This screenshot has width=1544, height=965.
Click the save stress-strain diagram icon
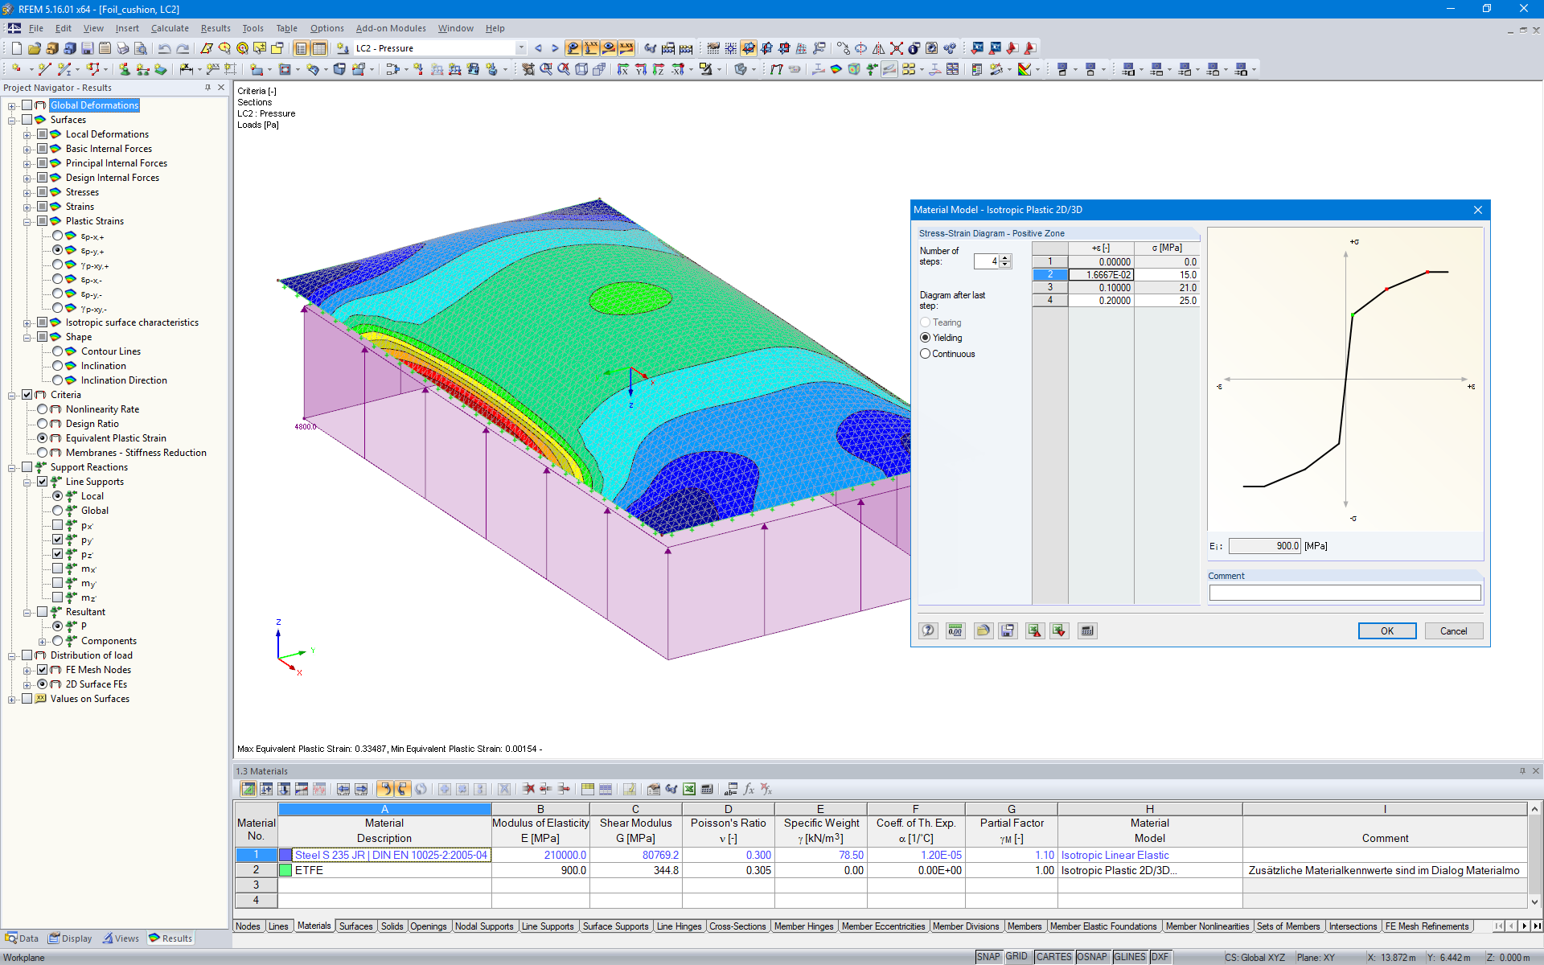1007,630
